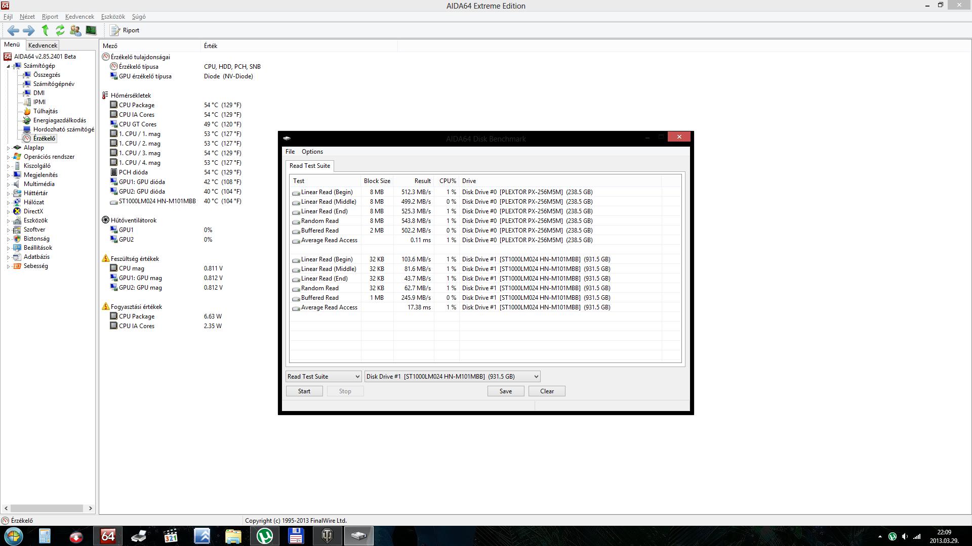Expand the Multimédia tree node

(8, 185)
